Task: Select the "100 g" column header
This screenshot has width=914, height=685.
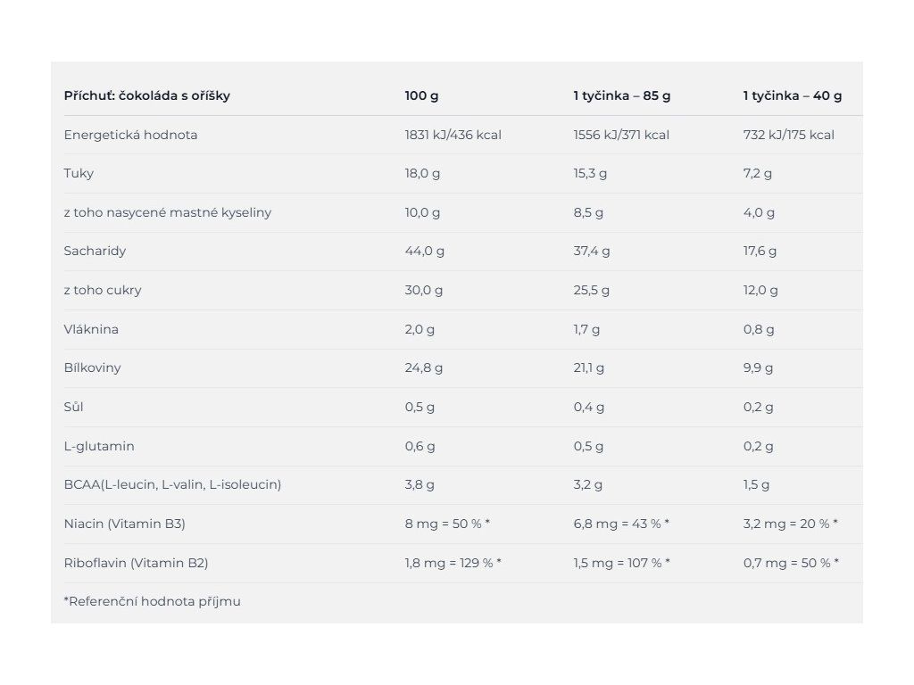Action: pyautogui.click(x=421, y=95)
